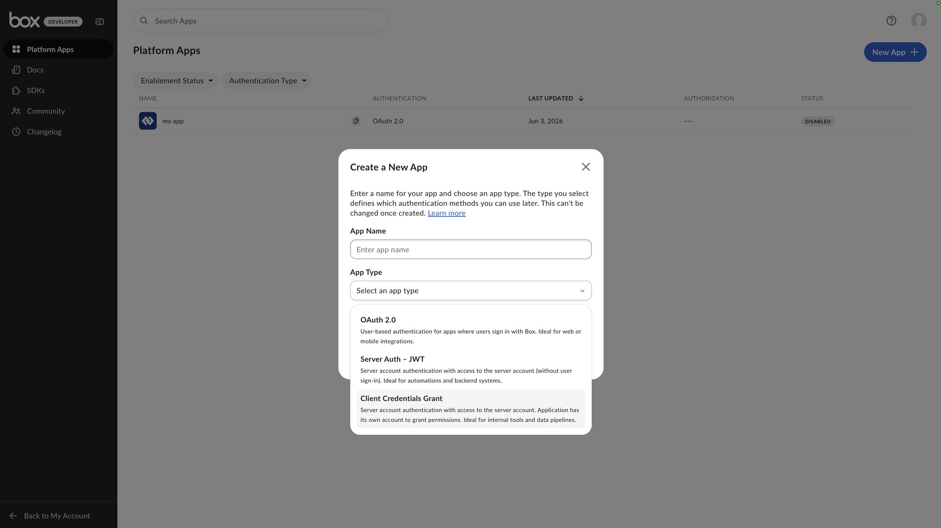The image size is (941, 528).
Task: Click the plus icon in New App
Action: pyautogui.click(x=914, y=52)
